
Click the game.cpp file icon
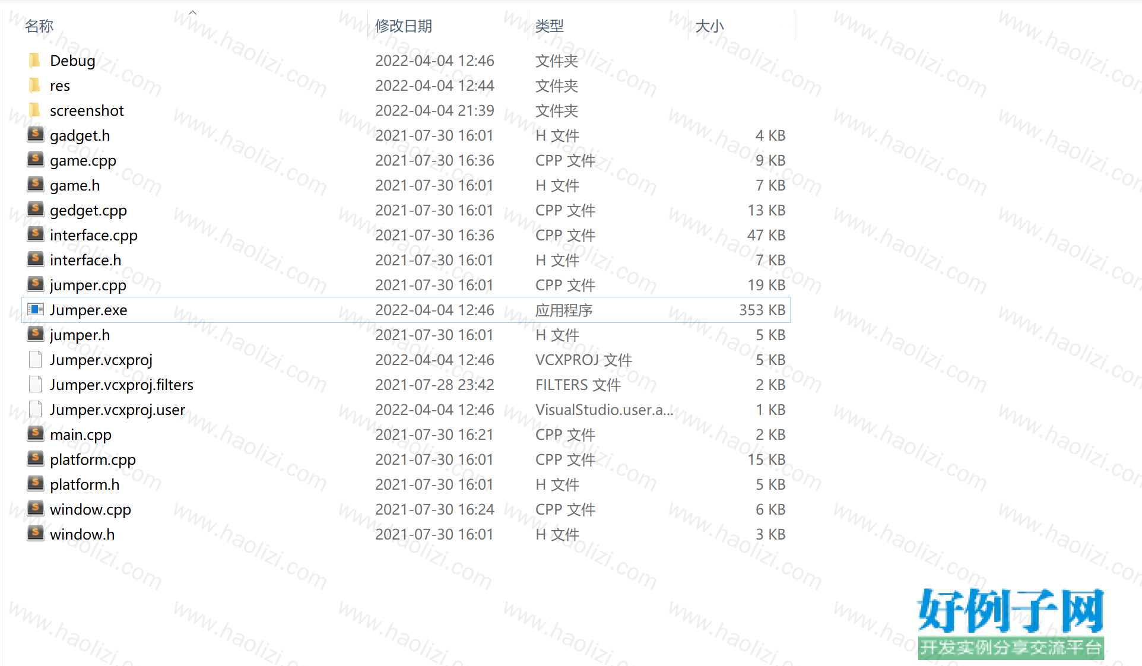(36, 160)
